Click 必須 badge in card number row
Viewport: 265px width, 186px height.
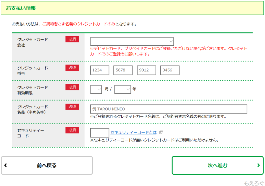(x=72, y=68)
